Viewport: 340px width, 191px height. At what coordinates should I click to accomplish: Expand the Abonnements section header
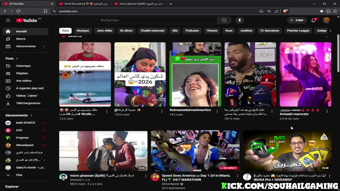(x=19, y=115)
